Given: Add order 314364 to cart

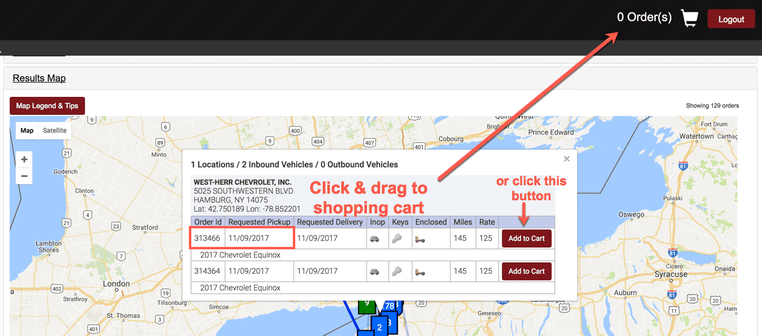Looking at the screenshot, I should (x=526, y=271).
